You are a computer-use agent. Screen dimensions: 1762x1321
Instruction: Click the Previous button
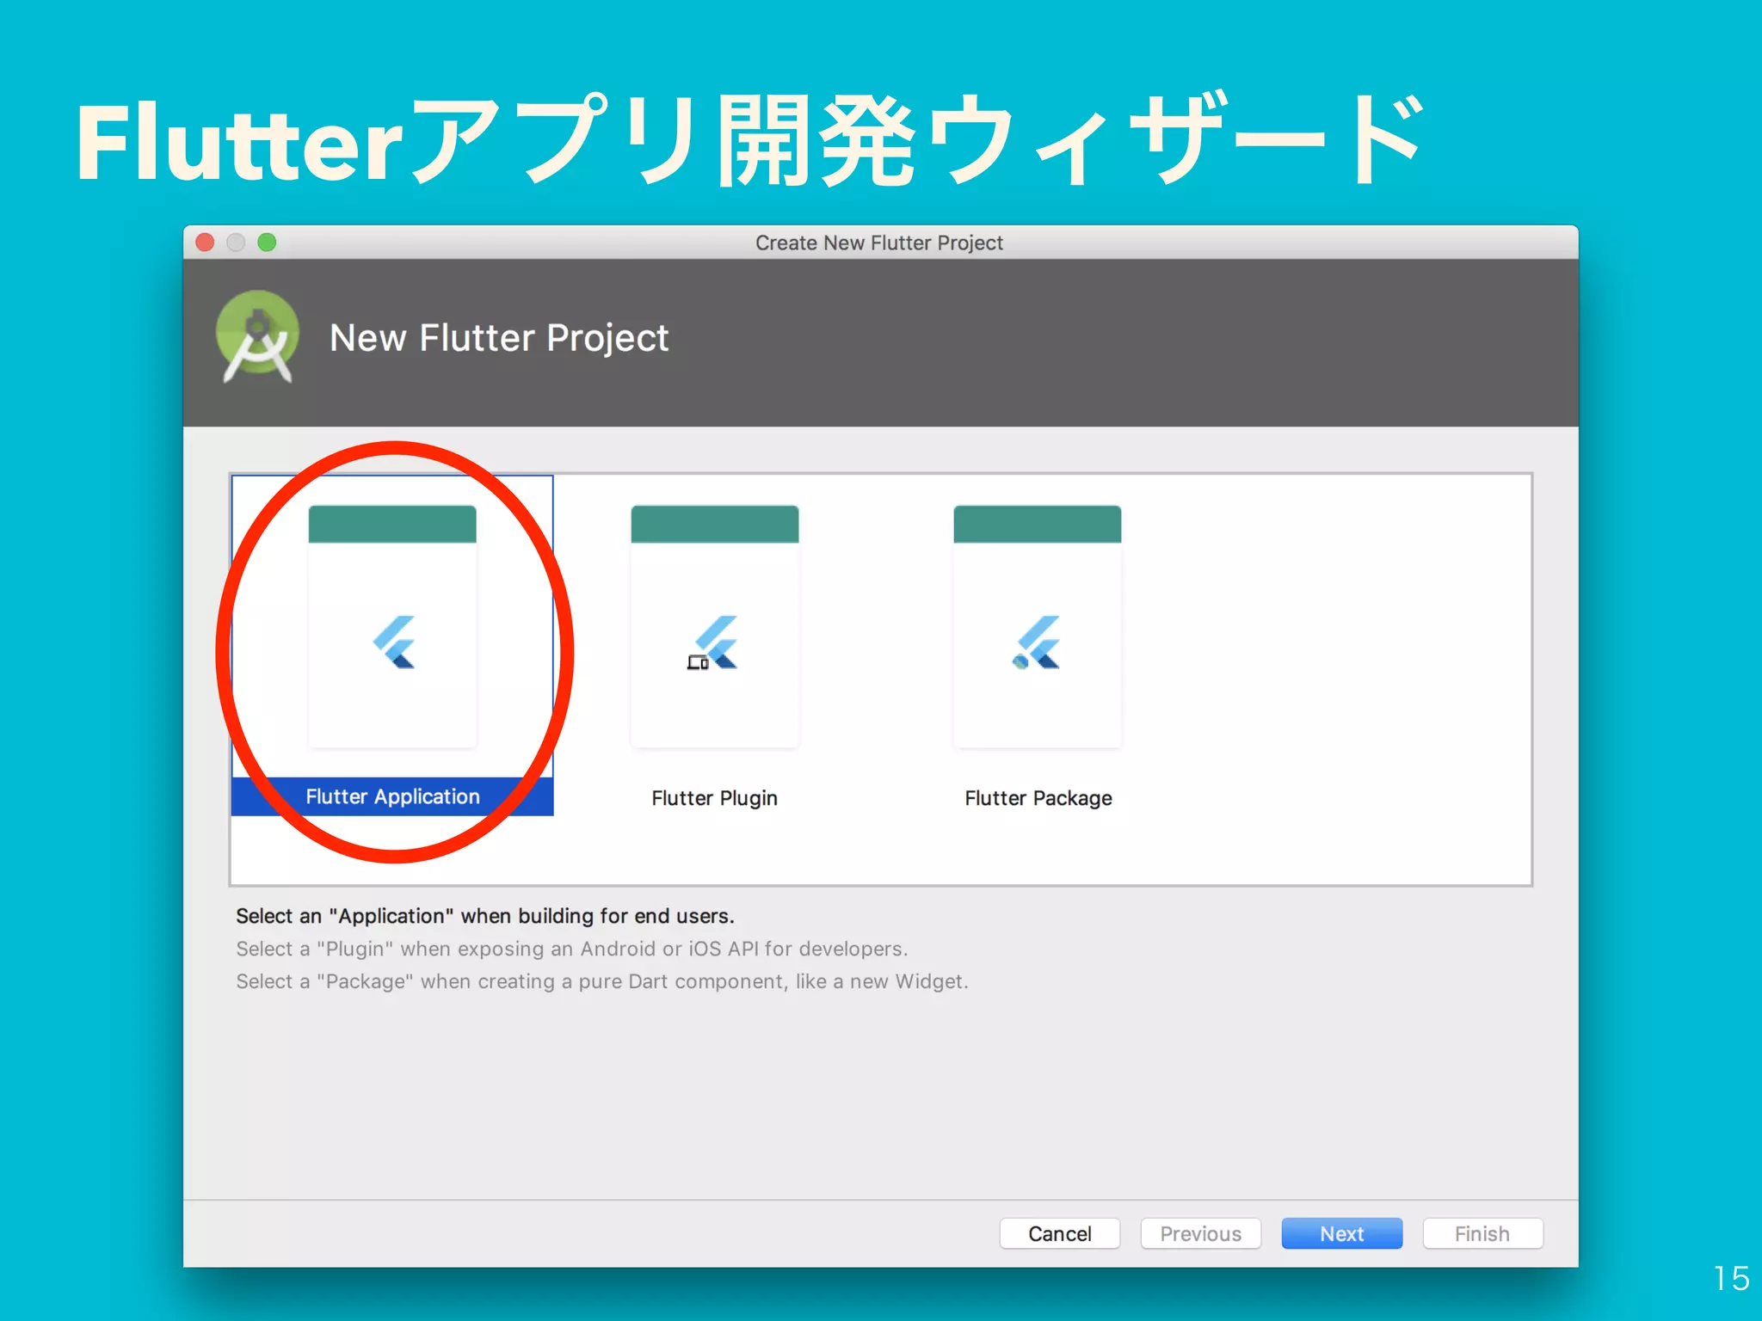pyautogui.click(x=1201, y=1233)
